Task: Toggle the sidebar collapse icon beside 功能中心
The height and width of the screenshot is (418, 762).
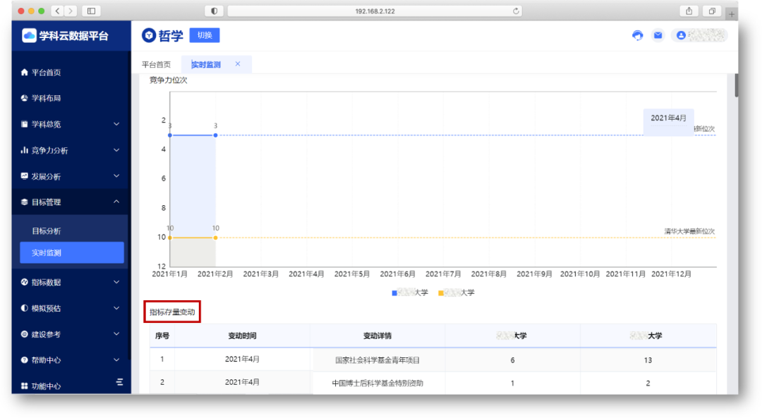Action: coord(119,382)
